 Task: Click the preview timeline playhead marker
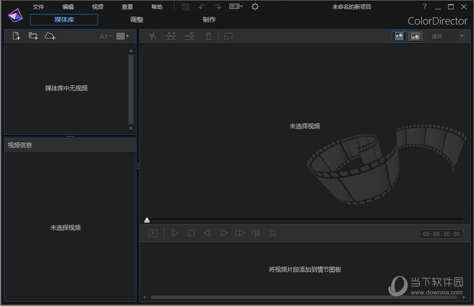pyautogui.click(x=147, y=220)
